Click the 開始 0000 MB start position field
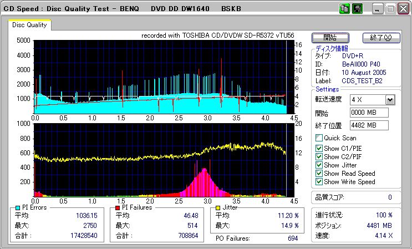This screenshot has height=249, width=412. (x=369, y=113)
